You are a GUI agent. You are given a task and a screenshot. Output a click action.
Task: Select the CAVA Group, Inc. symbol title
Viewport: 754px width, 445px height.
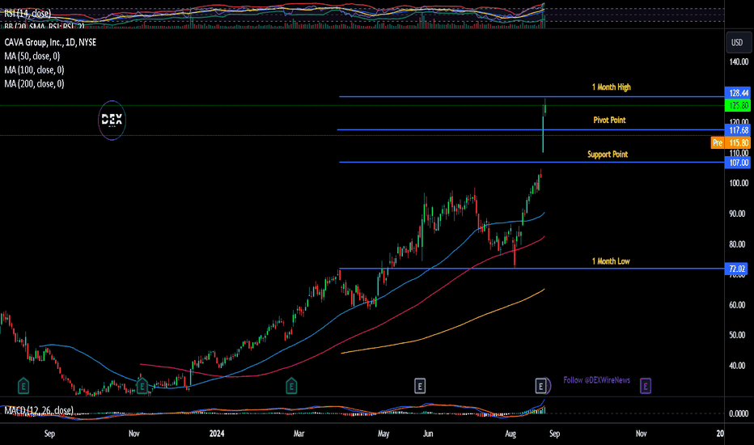click(x=50, y=42)
